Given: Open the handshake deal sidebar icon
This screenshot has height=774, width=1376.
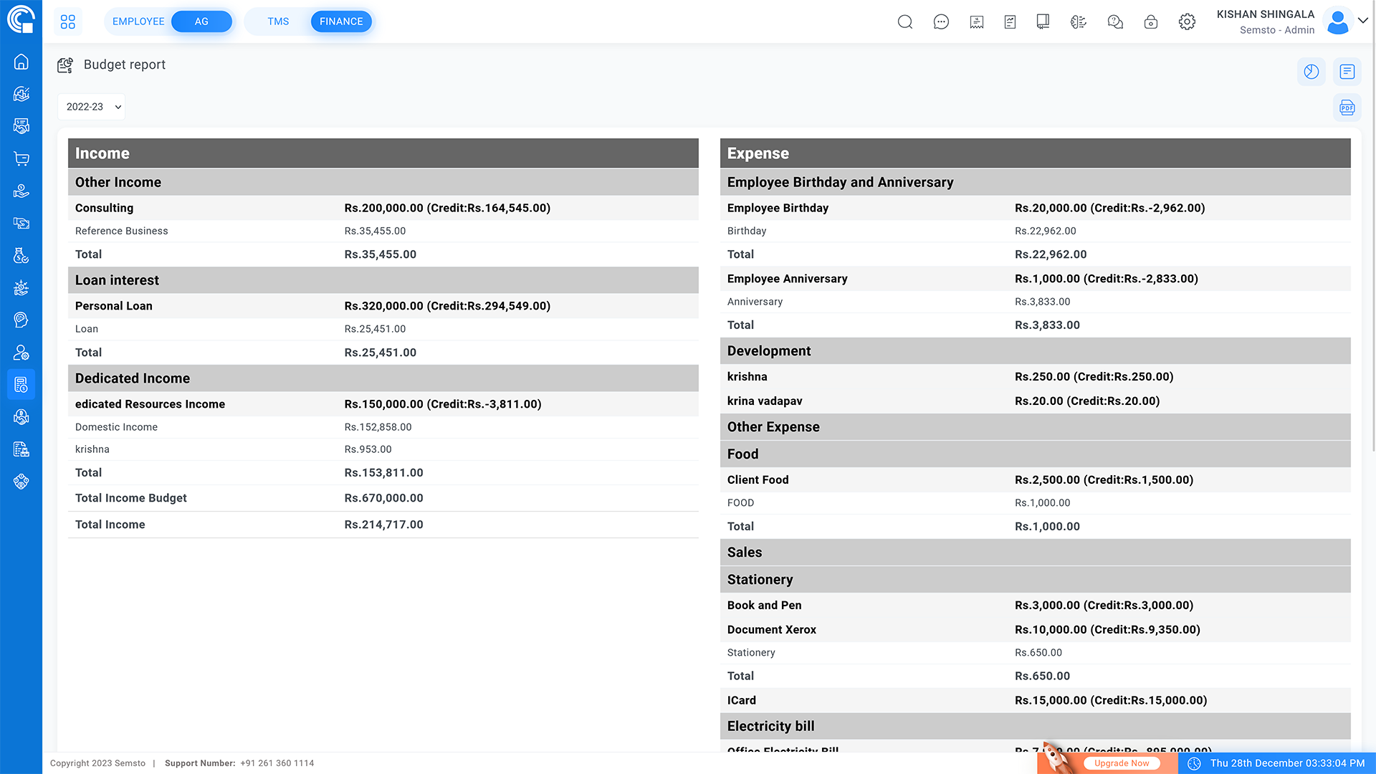Looking at the screenshot, I should point(21,126).
